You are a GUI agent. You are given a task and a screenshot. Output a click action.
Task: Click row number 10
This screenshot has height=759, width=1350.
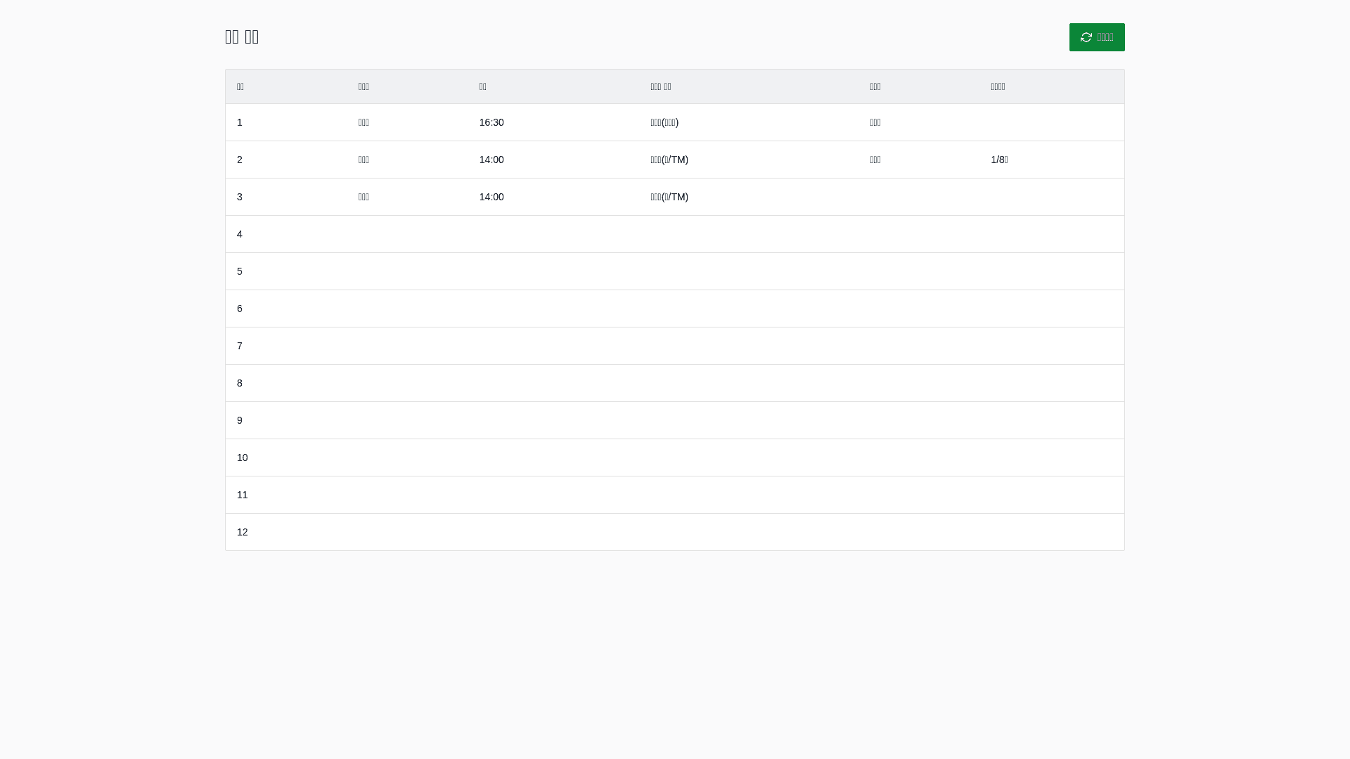(243, 458)
